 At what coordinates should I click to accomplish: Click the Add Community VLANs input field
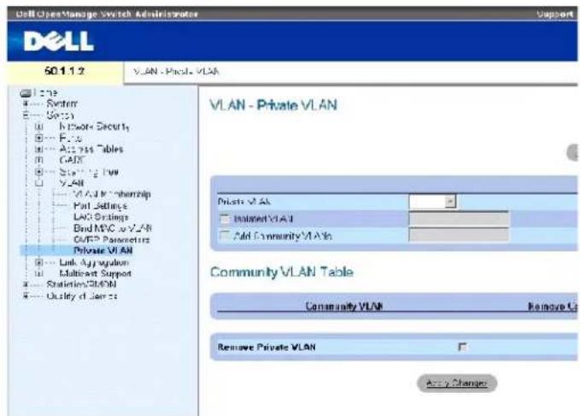click(x=459, y=235)
